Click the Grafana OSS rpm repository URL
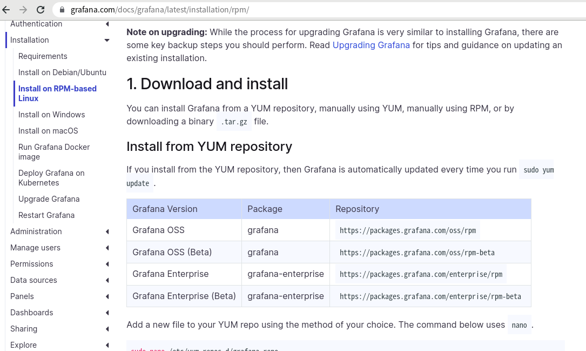The height and width of the screenshot is (351, 586). (x=408, y=230)
